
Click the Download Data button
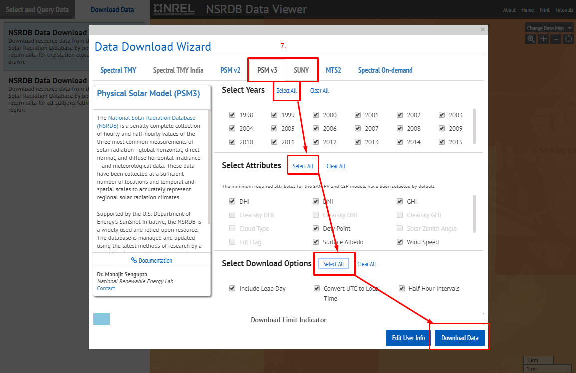coord(460,338)
